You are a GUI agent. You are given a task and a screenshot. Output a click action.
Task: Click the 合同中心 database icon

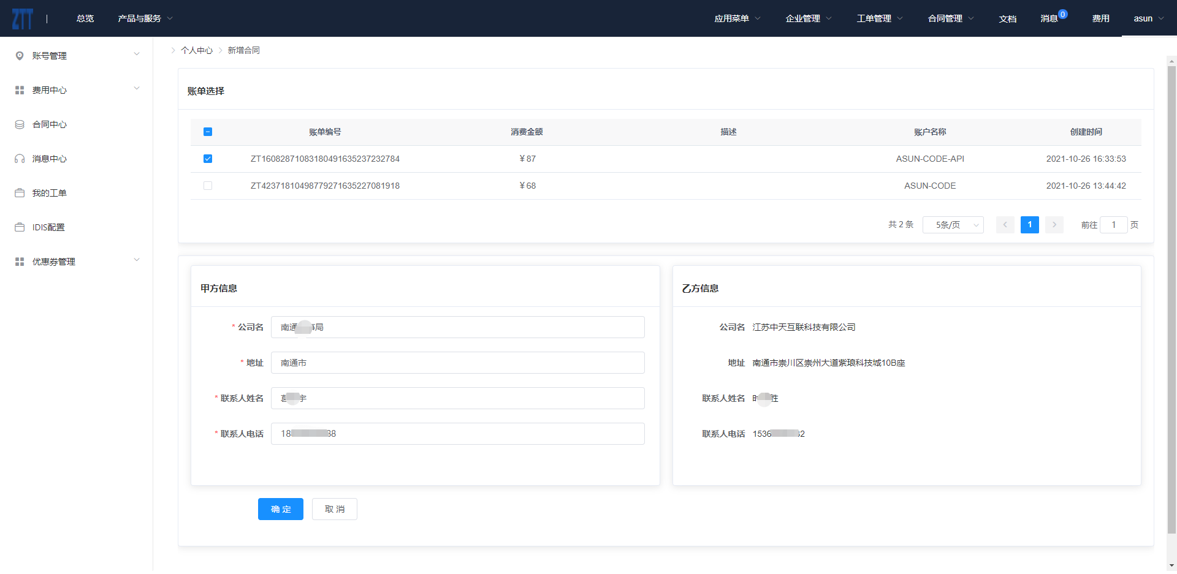click(20, 124)
